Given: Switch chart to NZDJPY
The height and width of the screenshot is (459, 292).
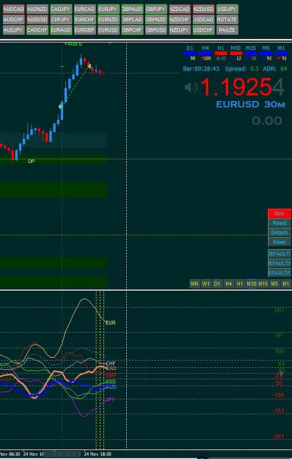Looking at the screenshot, I should 180,30.
